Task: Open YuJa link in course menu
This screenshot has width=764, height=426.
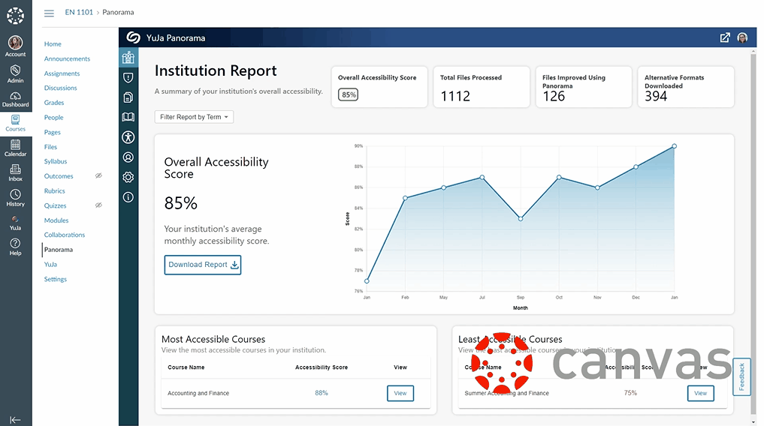Action: click(50, 265)
